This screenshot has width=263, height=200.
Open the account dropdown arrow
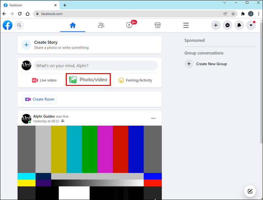pos(251,25)
